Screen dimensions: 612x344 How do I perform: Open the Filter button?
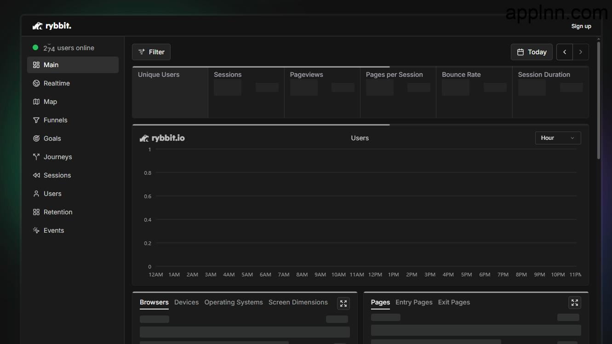point(151,52)
